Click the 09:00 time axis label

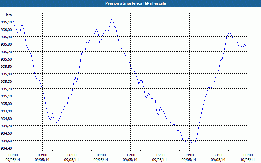tap(101, 155)
